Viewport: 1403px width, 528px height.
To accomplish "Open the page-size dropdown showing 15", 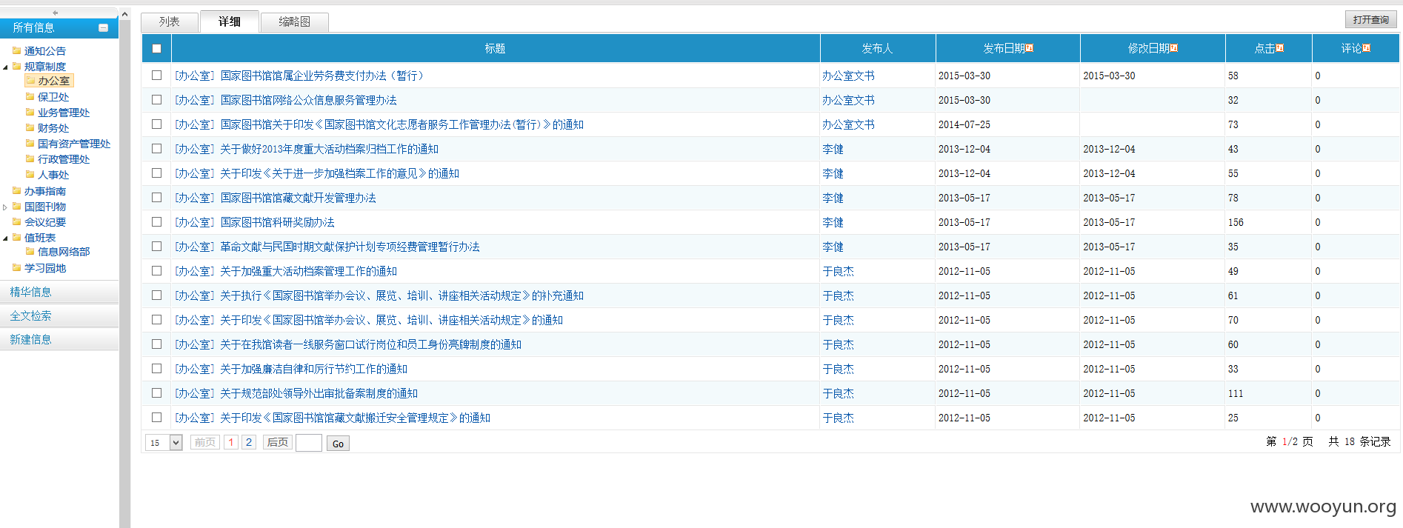I will click(x=164, y=443).
